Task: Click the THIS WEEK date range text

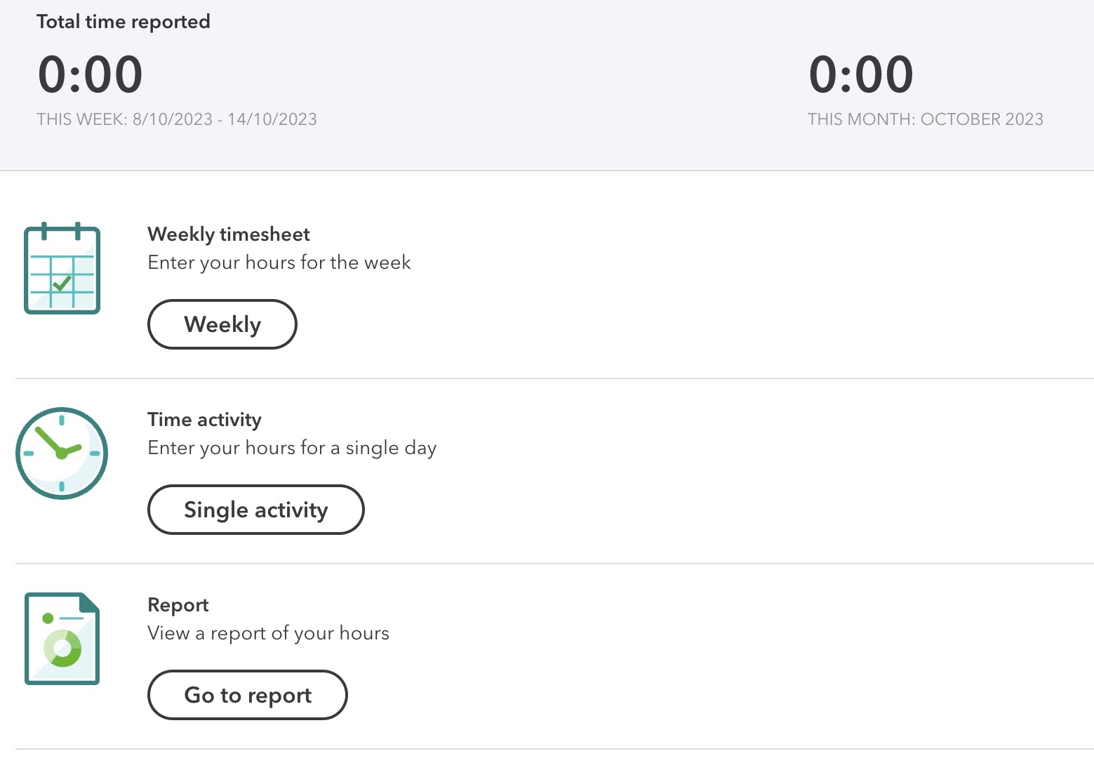Action: [177, 119]
